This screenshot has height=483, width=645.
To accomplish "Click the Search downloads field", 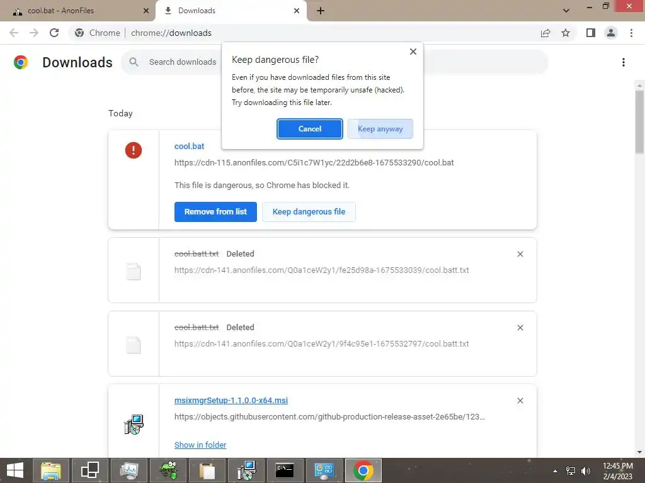I will (x=334, y=62).
